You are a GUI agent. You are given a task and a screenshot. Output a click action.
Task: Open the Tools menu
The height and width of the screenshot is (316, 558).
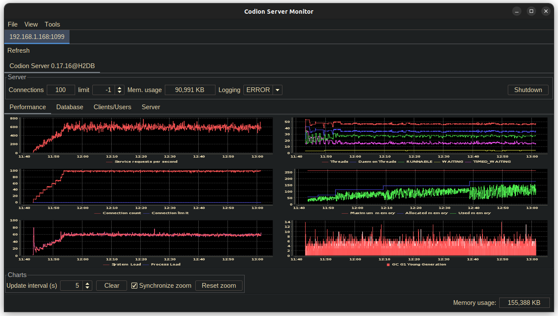click(52, 24)
